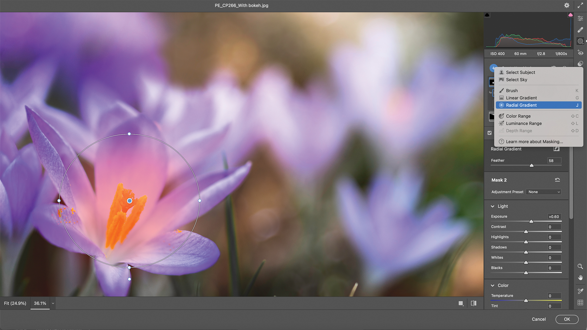Screen dimensions: 587x330
Task: Select the Red Eye removal tool
Action: pyautogui.click(x=580, y=52)
